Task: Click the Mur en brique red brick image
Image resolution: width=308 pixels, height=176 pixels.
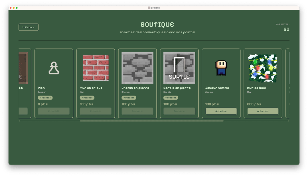Action: (95, 68)
